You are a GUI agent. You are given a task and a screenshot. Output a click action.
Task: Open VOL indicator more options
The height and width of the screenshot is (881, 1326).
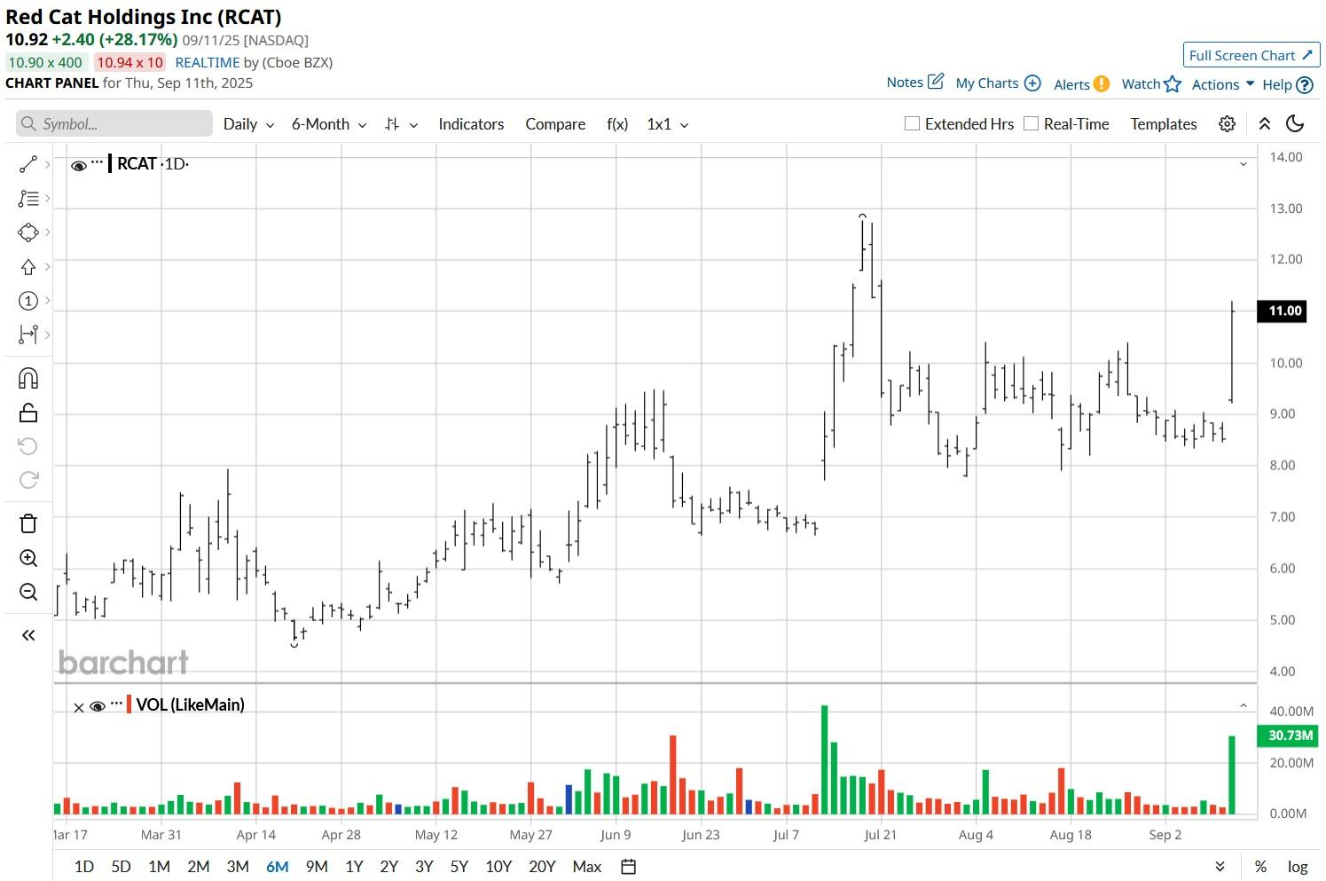116,704
